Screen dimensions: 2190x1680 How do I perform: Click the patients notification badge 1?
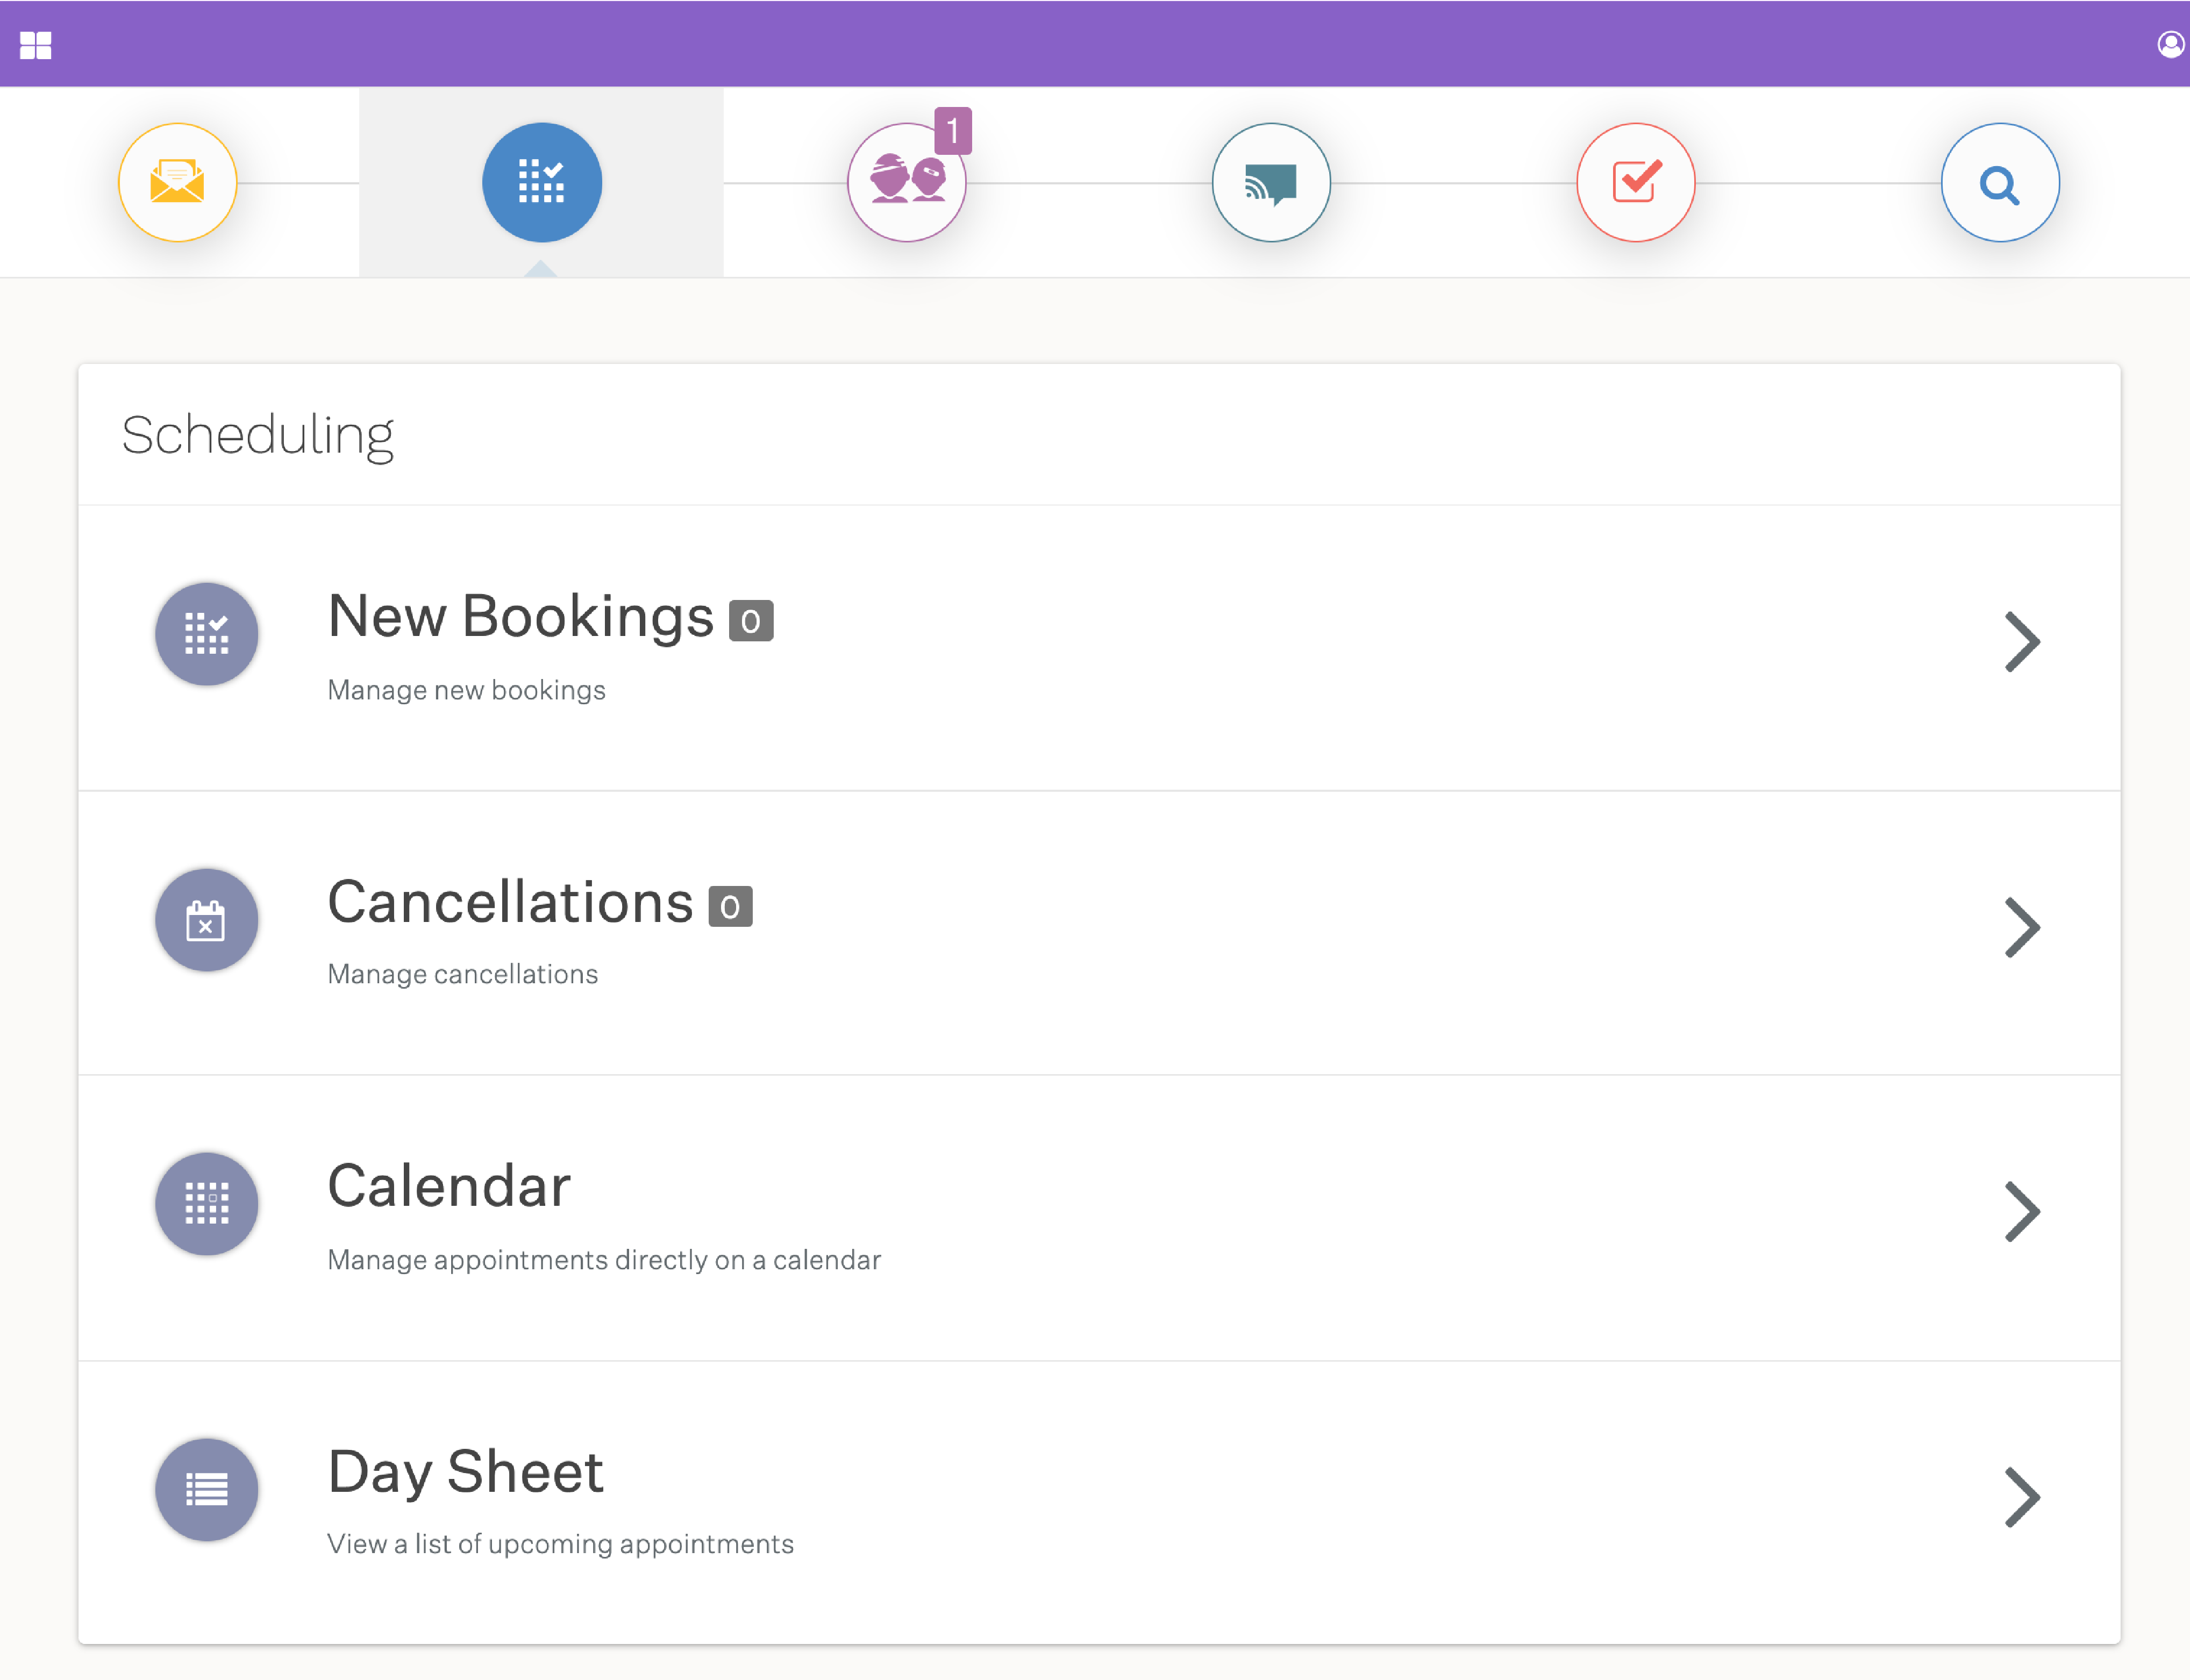953,130
